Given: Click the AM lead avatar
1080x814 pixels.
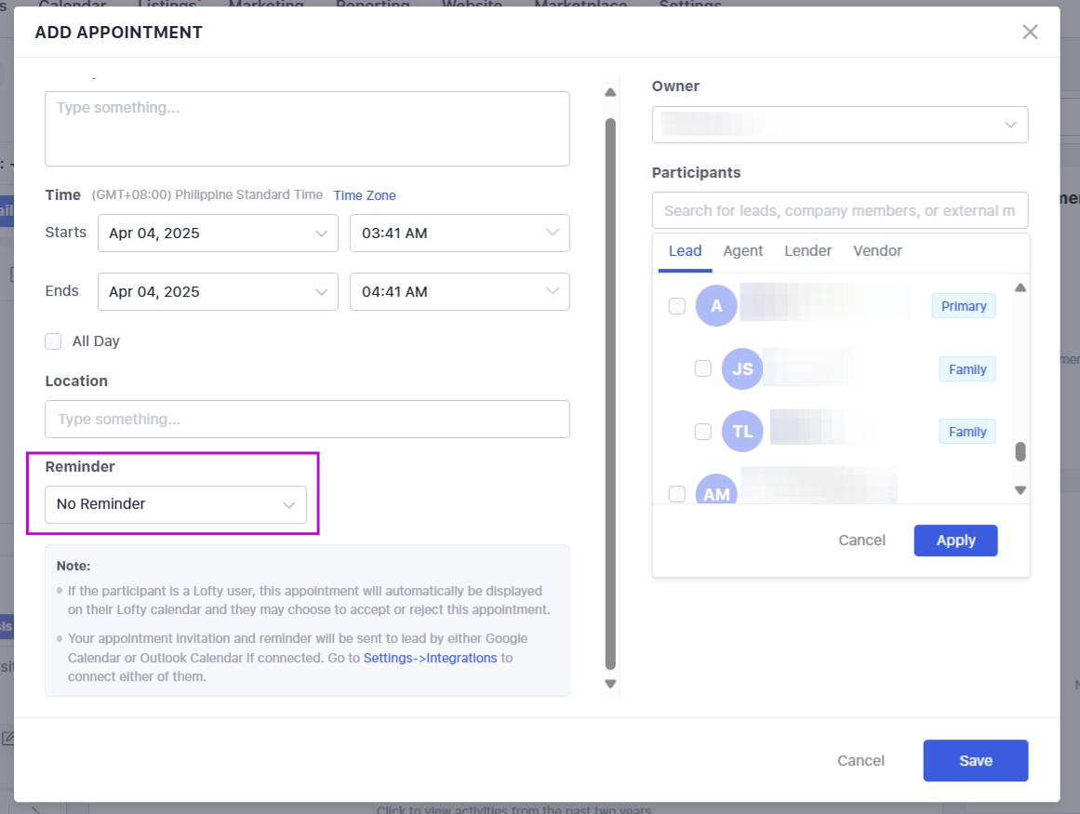Looking at the screenshot, I should pos(716,493).
